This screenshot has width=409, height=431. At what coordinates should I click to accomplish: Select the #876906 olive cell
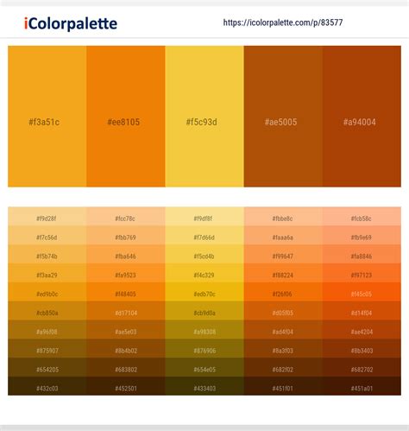pyautogui.click(x=204, y=348)
